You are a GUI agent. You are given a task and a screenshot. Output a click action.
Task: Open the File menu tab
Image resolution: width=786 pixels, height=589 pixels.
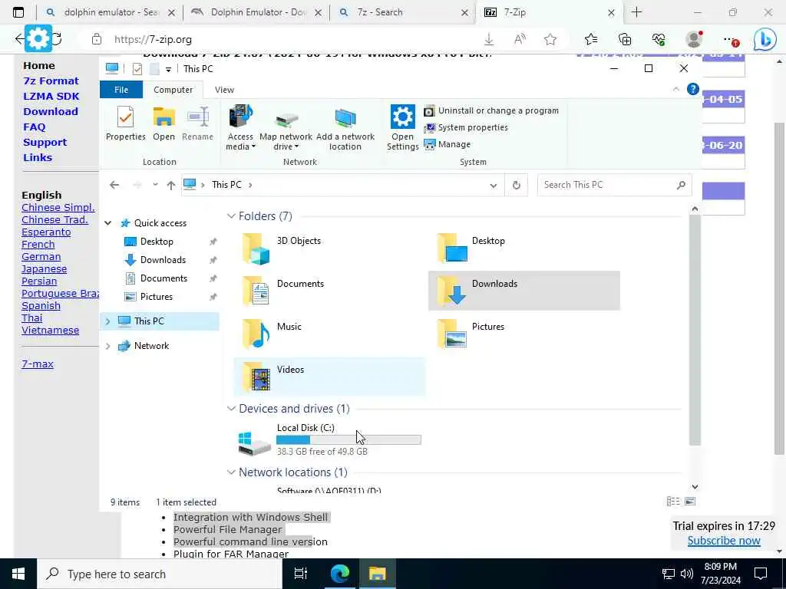(x=121, y=90)
